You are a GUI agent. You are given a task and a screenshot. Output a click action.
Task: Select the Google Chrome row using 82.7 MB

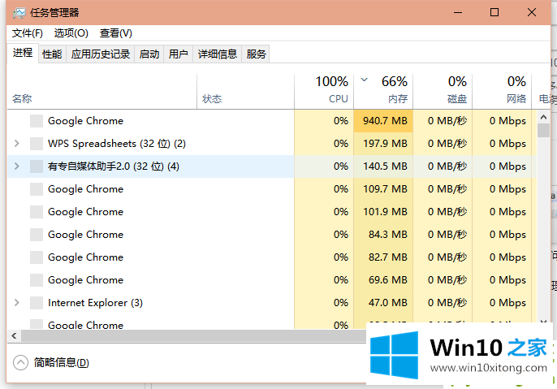(272, 257)
